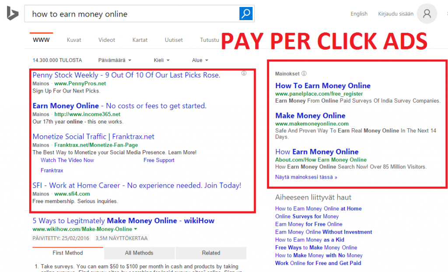This screenshot has width=448, height=272.
Task: Click the www.PennyPros.net URL
Action: pos(80,83)
